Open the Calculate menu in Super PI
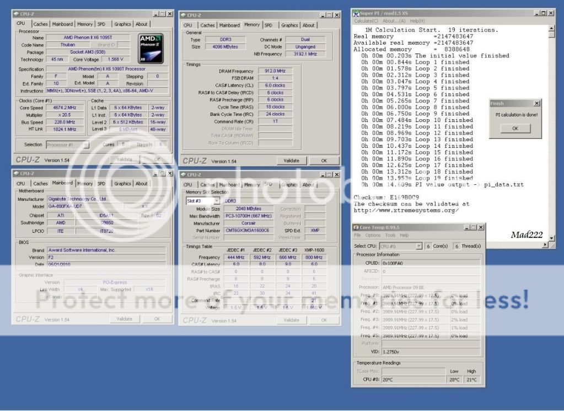 click(364, 20)
